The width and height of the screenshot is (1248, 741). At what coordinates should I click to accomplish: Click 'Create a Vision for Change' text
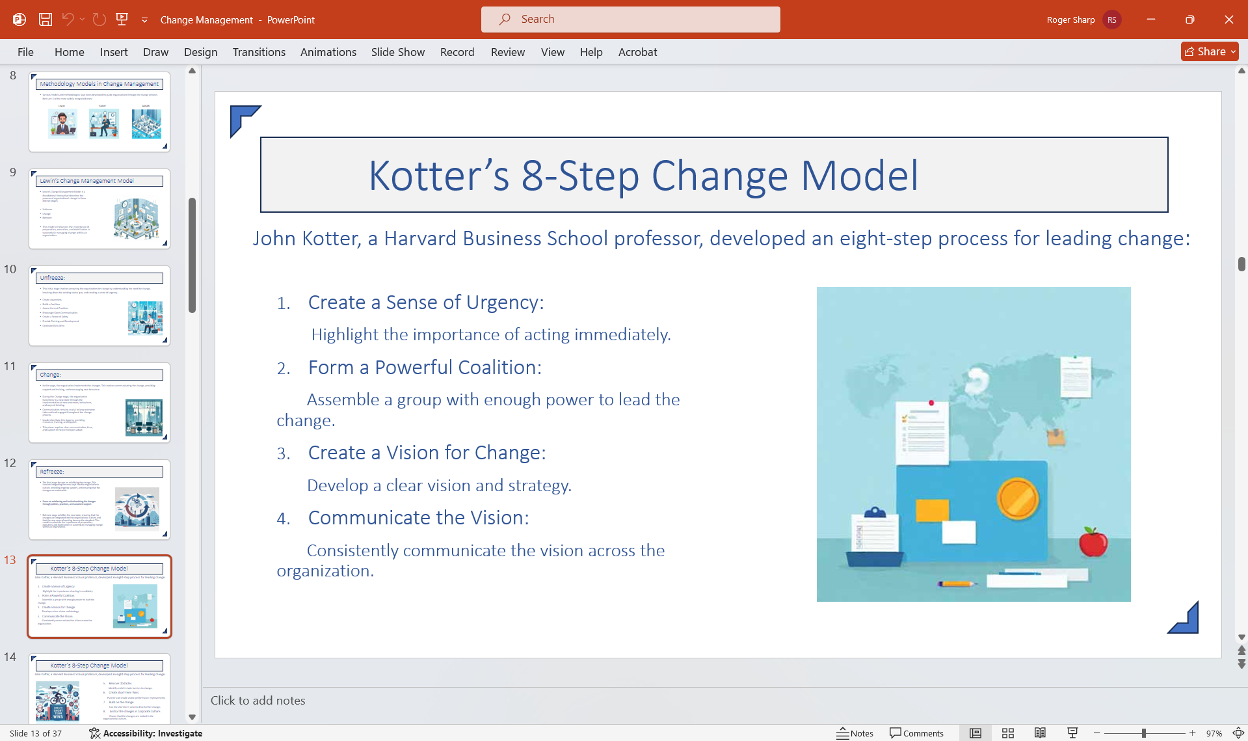coord(427,452)
